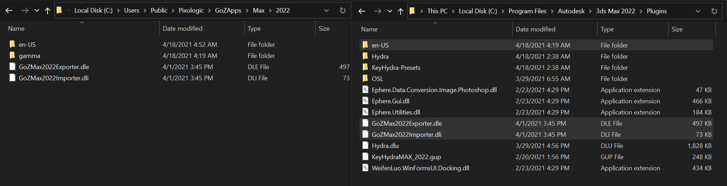
Task: Expand chevron after Pixologic in address bar
Action: point(209,11)
